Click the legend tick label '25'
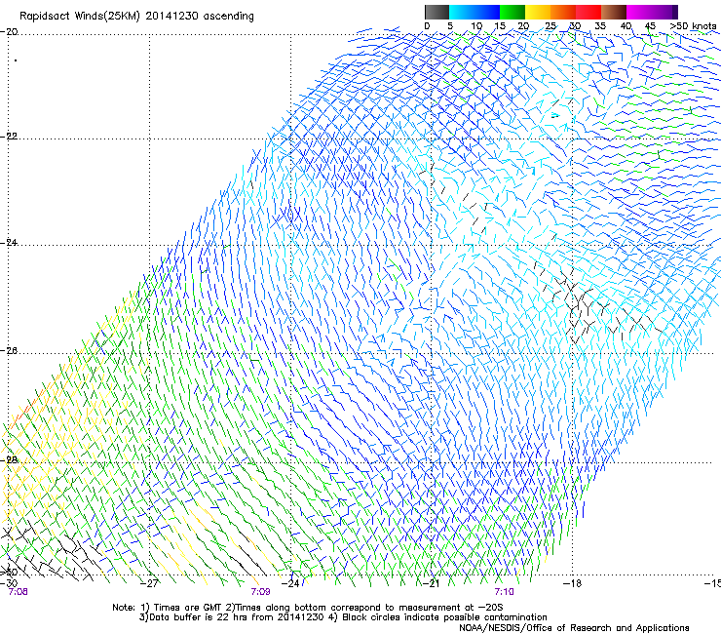Image resolution: width=721 pixels, height=634 pixels. 550,26
